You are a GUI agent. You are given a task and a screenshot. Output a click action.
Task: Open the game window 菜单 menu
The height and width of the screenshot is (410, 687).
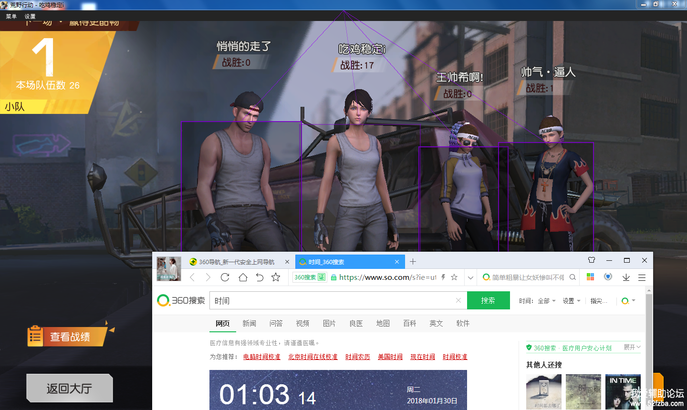(x=11, y=16)
